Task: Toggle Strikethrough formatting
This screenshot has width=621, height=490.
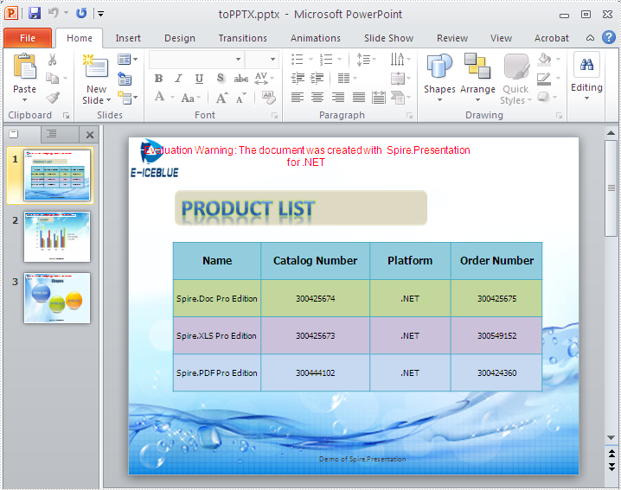Action: click(x=240, y=79)
